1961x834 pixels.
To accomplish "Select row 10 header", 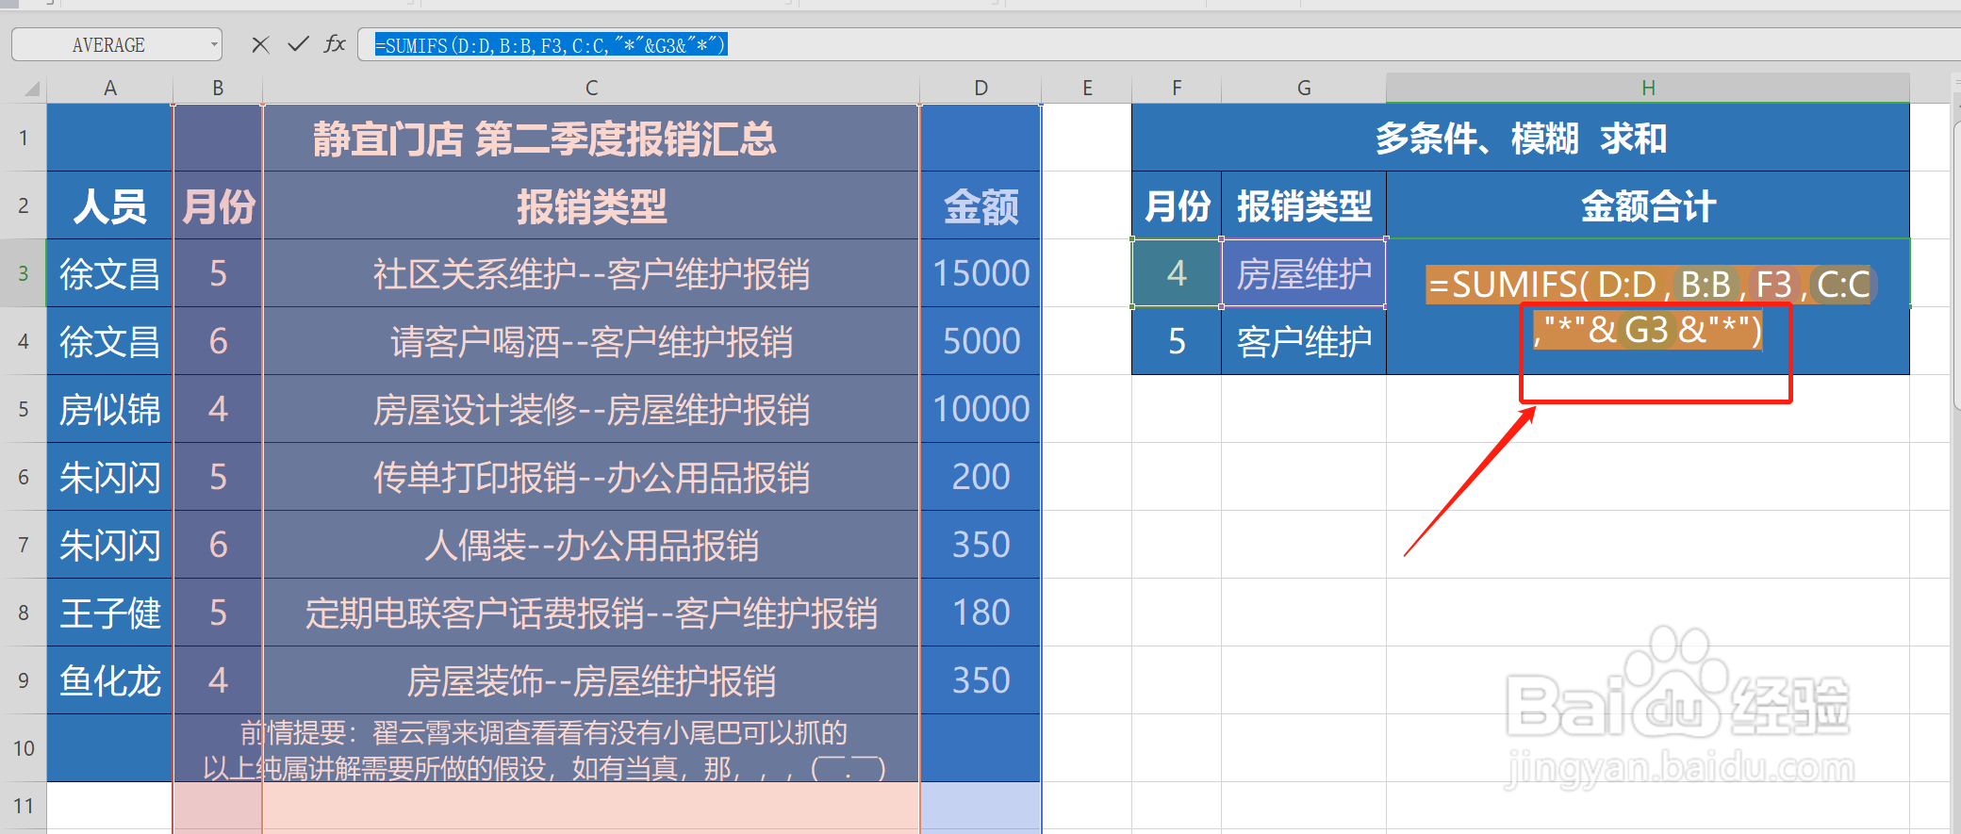I will tap(23, 748).
